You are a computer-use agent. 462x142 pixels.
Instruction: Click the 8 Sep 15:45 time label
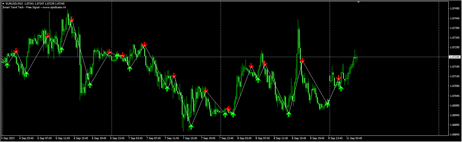[299, 138]
